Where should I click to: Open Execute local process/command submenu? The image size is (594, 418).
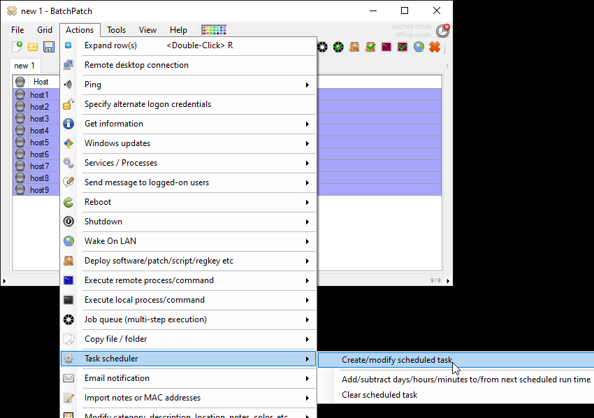click(188, 300)
